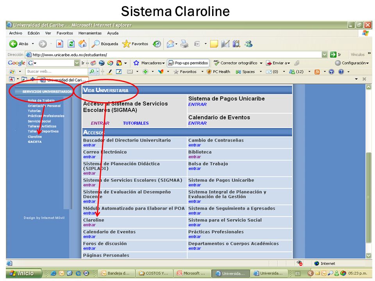Open the Ayuda menu
Screen dimensions: 375x281
pyautogui.click(x=112, y=33)
